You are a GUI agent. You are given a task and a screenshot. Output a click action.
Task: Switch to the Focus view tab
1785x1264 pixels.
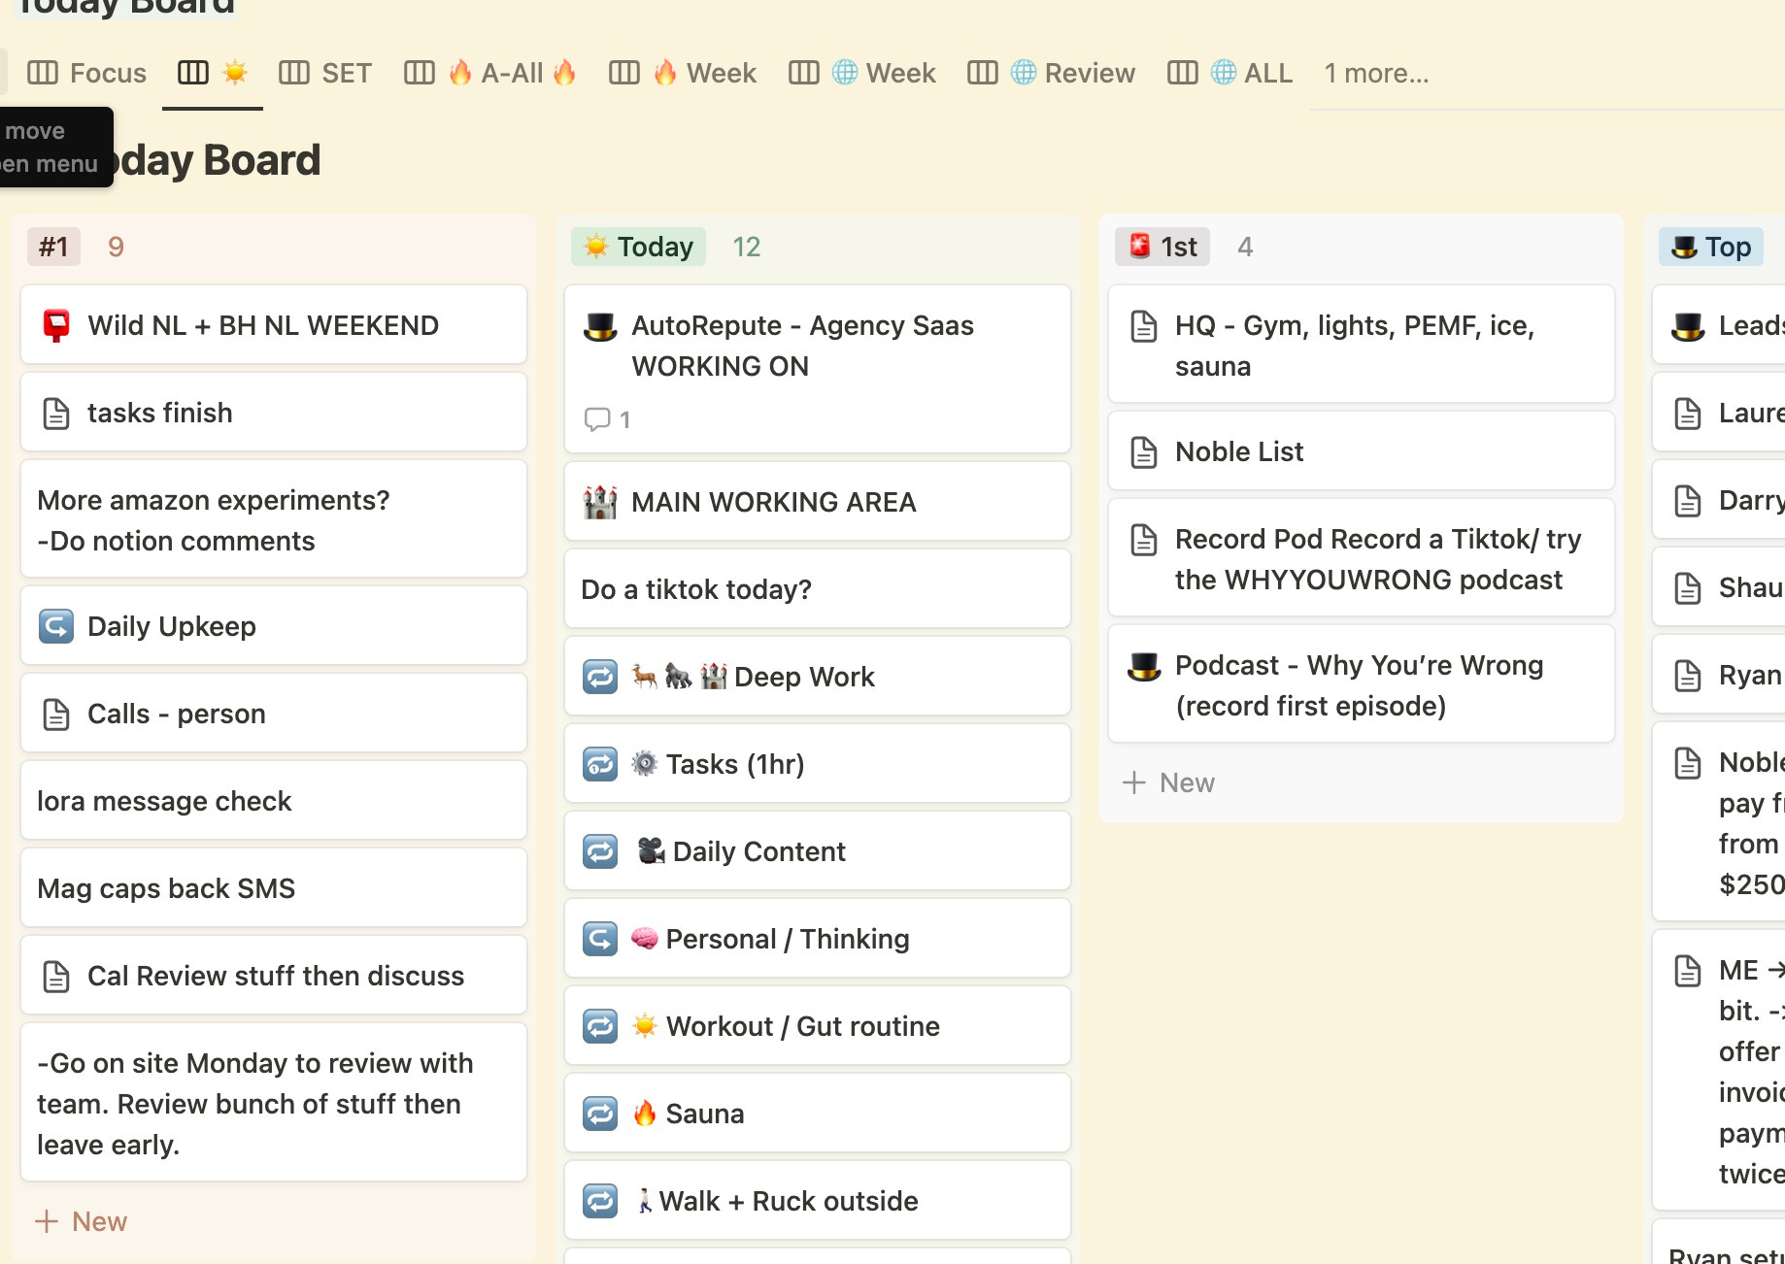pyautogui.click(x=87, y=73)
